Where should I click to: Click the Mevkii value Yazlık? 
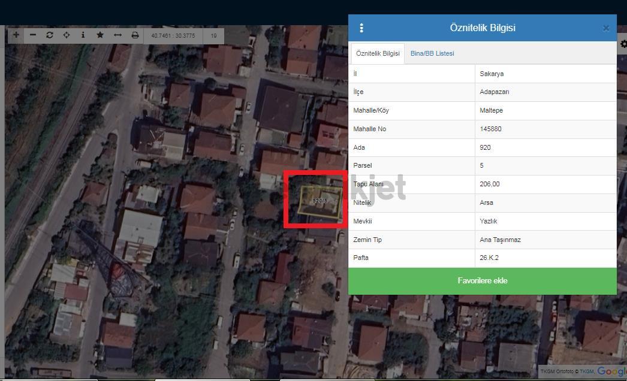pos(489,221)
